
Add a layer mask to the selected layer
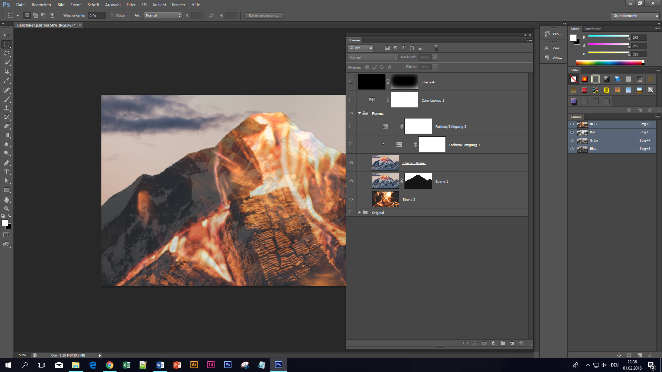pyautogui.click(x=484, y=343)
